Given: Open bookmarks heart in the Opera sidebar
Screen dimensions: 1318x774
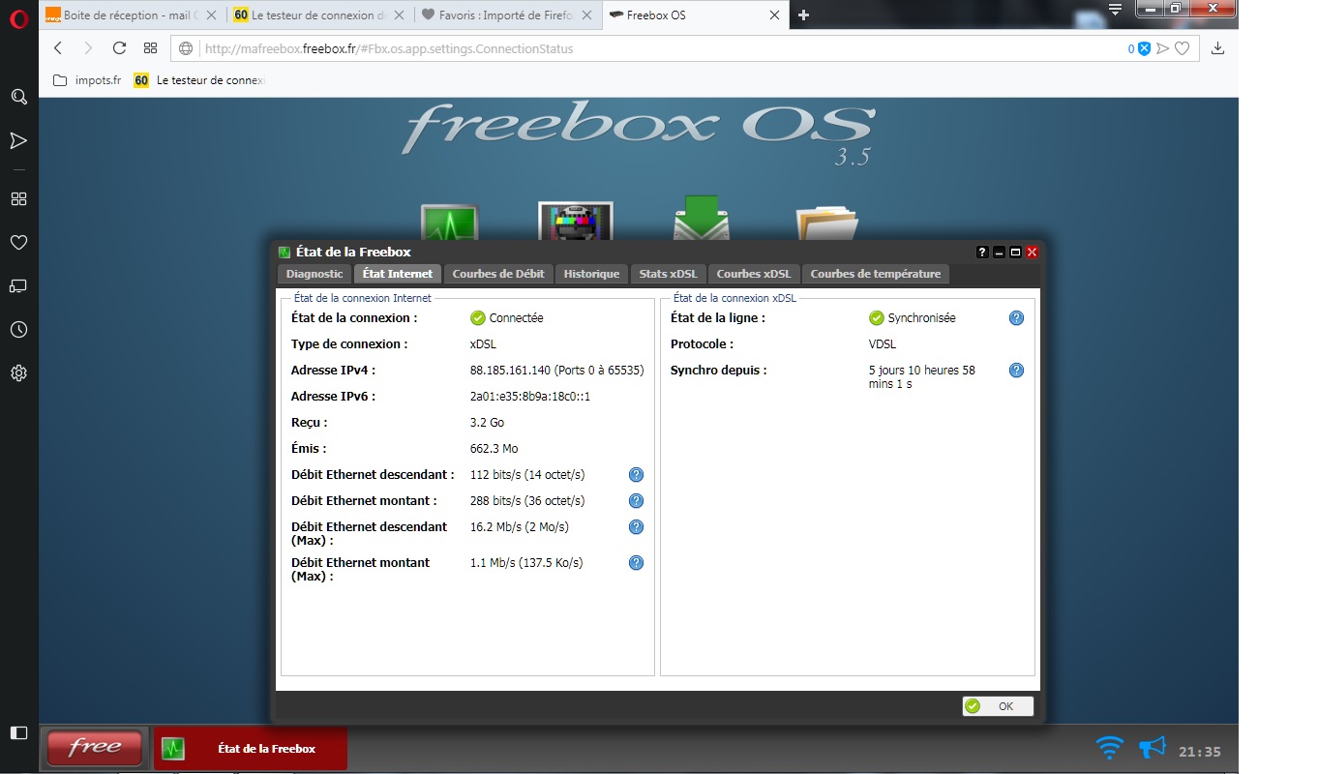Looking at the screenshot, I should 18,242.
